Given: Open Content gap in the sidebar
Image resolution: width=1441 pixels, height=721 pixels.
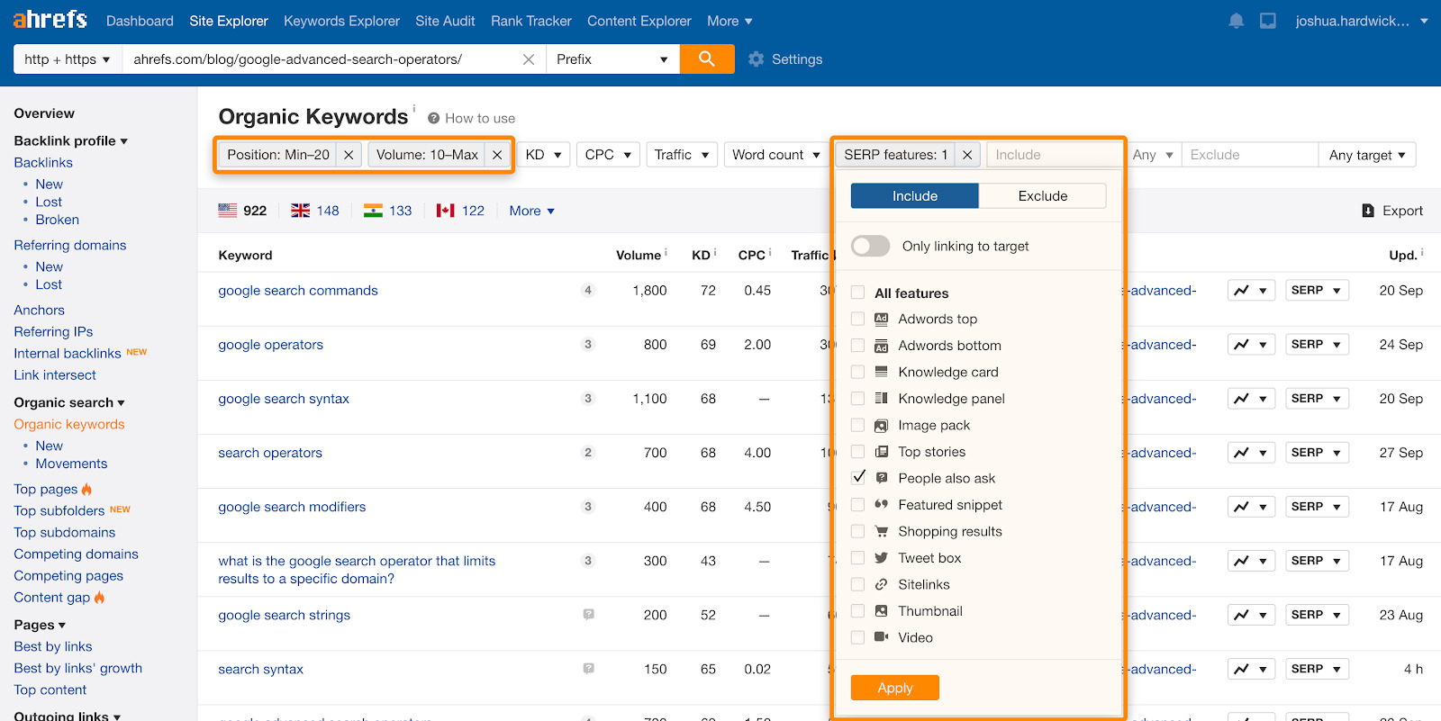Looking at the screenshot, I should (x=52, y=598).
